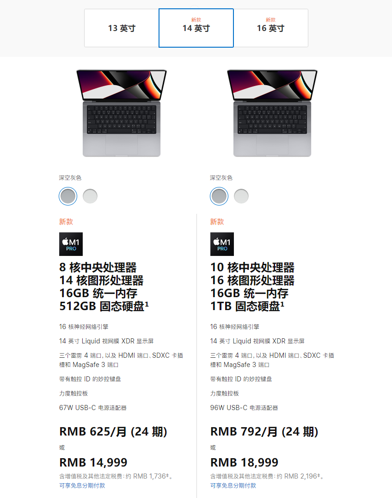Choose space gray color for left MacBook
The height and width of the screenshot is (498, 392).
(68, 196)
